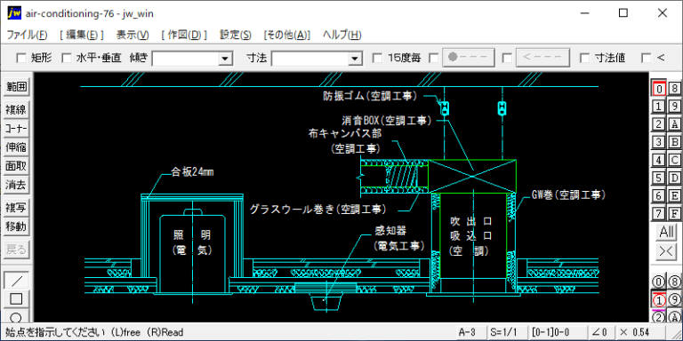Toggle the 15度毎 checkbox
The width and height of the screenshot is (683, 341).
[x=378, y=58]
